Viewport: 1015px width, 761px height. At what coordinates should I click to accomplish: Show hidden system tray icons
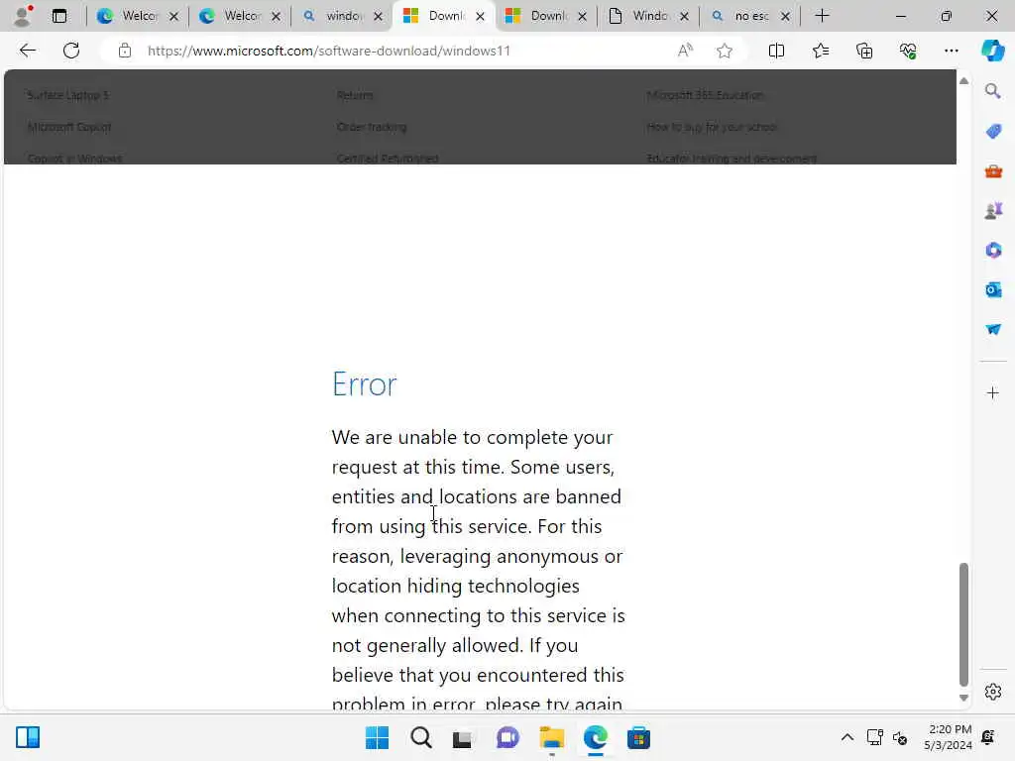tap(846, 737)
